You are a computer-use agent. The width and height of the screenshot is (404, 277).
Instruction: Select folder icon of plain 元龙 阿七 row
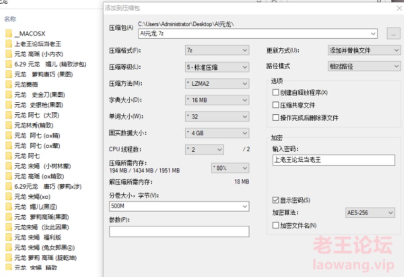(x=9, y=156)
